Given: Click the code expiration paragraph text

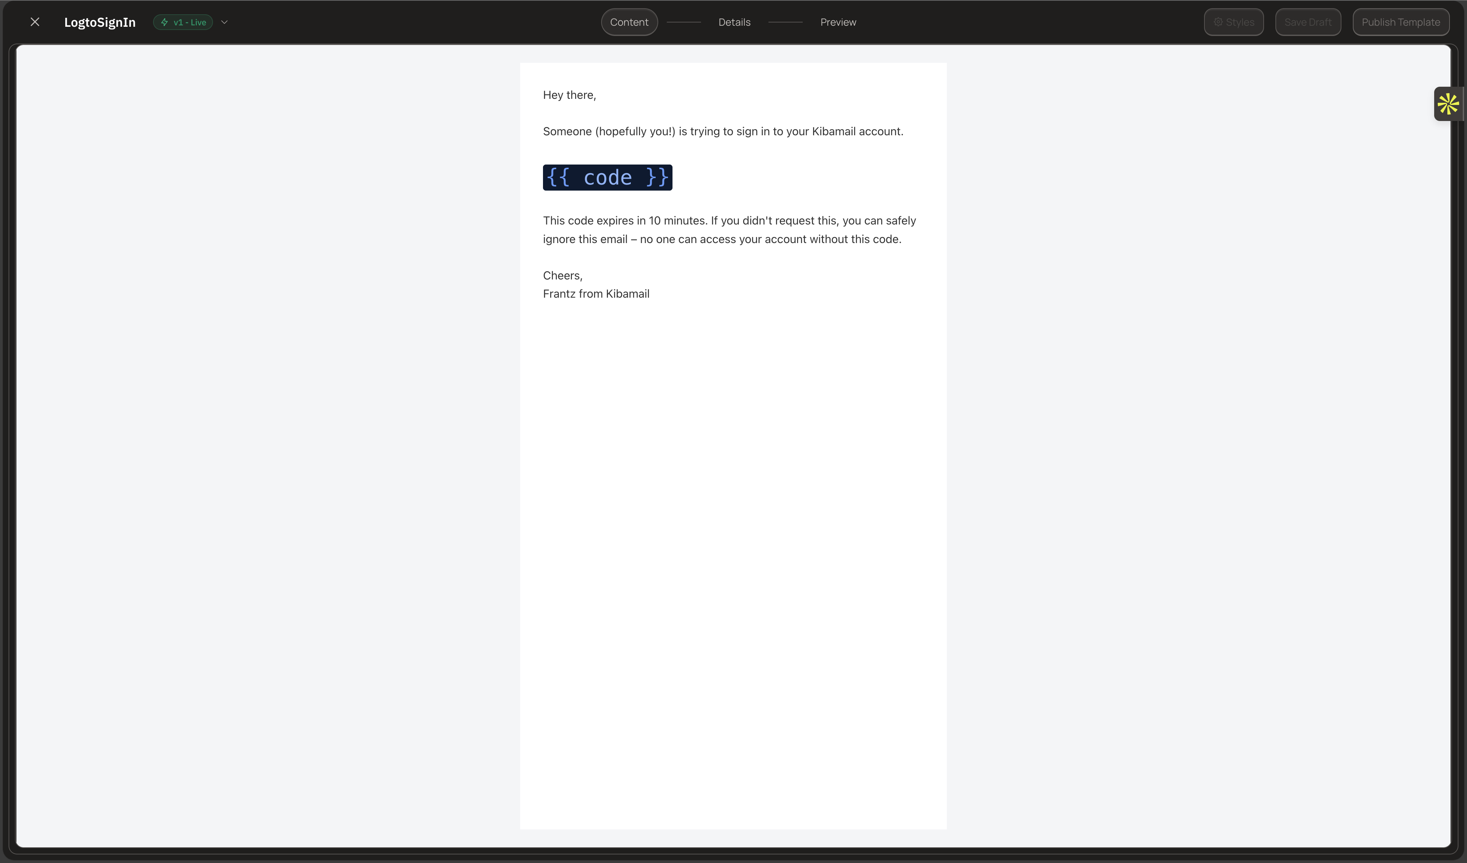Looking at the screenshot, I should coord(729,229).
